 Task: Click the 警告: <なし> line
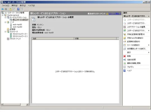coord(37,27)
